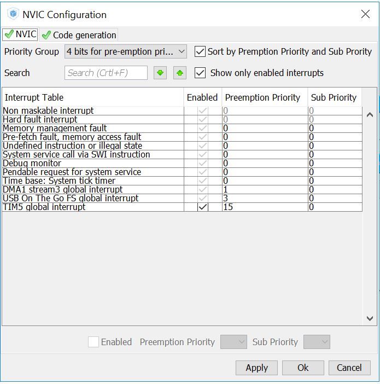Open the bottom Sub Priority dropdown

point(317,342)
